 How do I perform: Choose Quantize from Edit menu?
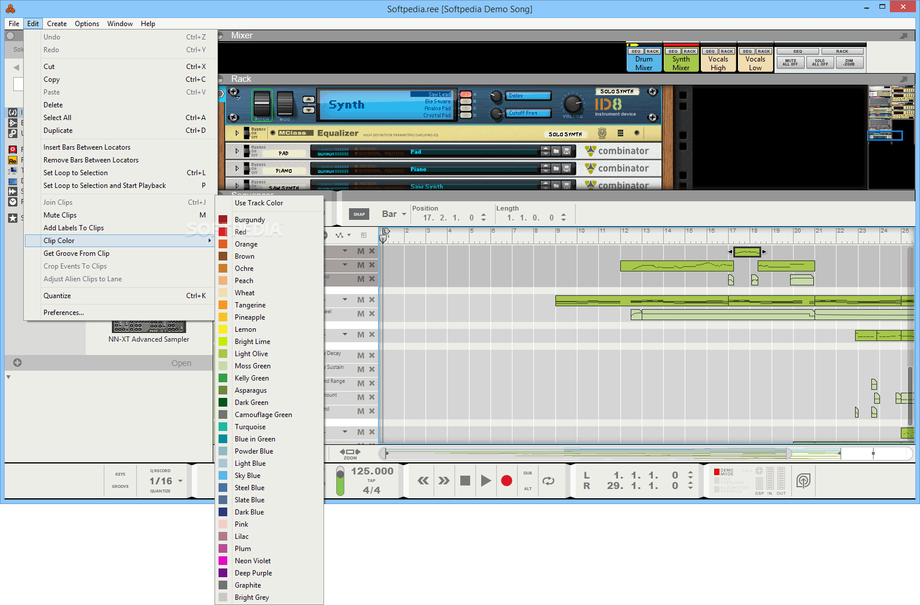(x=120, y=296)
